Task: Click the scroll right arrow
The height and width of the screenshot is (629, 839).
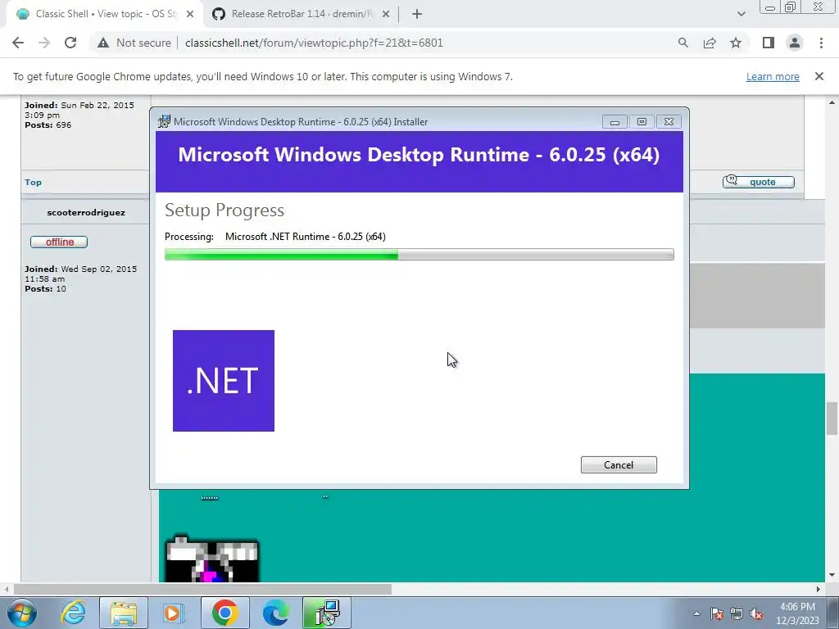Action: [819, 590]
